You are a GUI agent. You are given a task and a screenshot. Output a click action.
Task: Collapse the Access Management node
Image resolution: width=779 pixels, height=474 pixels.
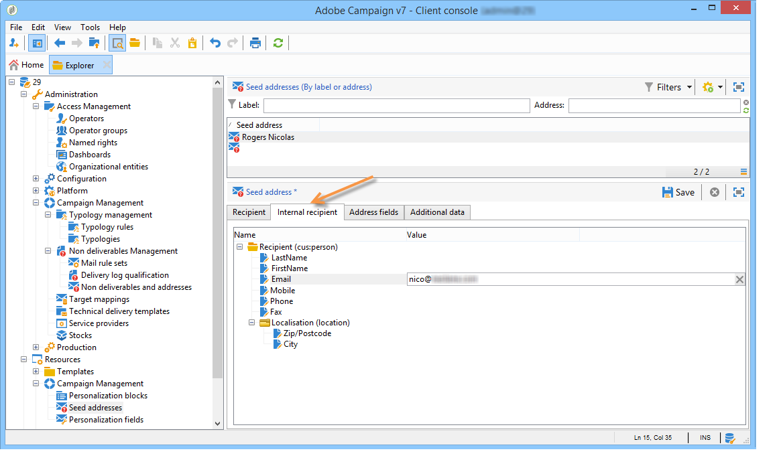coord(36,106)
